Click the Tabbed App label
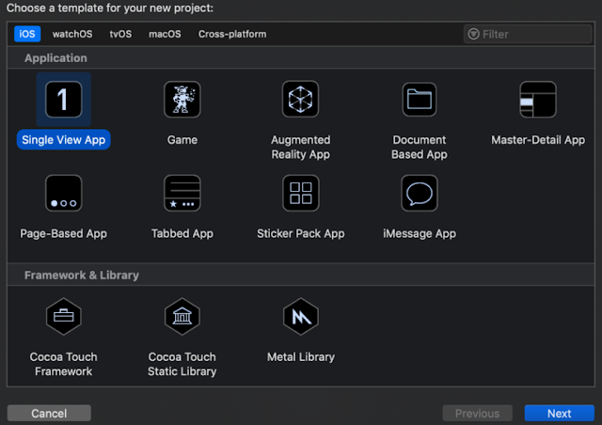 [182, 233]
